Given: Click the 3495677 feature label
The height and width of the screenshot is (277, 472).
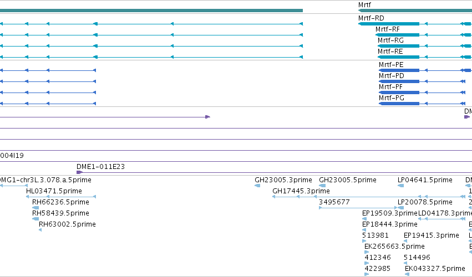Looking at the screenshot, I should [x=334, y=202].
